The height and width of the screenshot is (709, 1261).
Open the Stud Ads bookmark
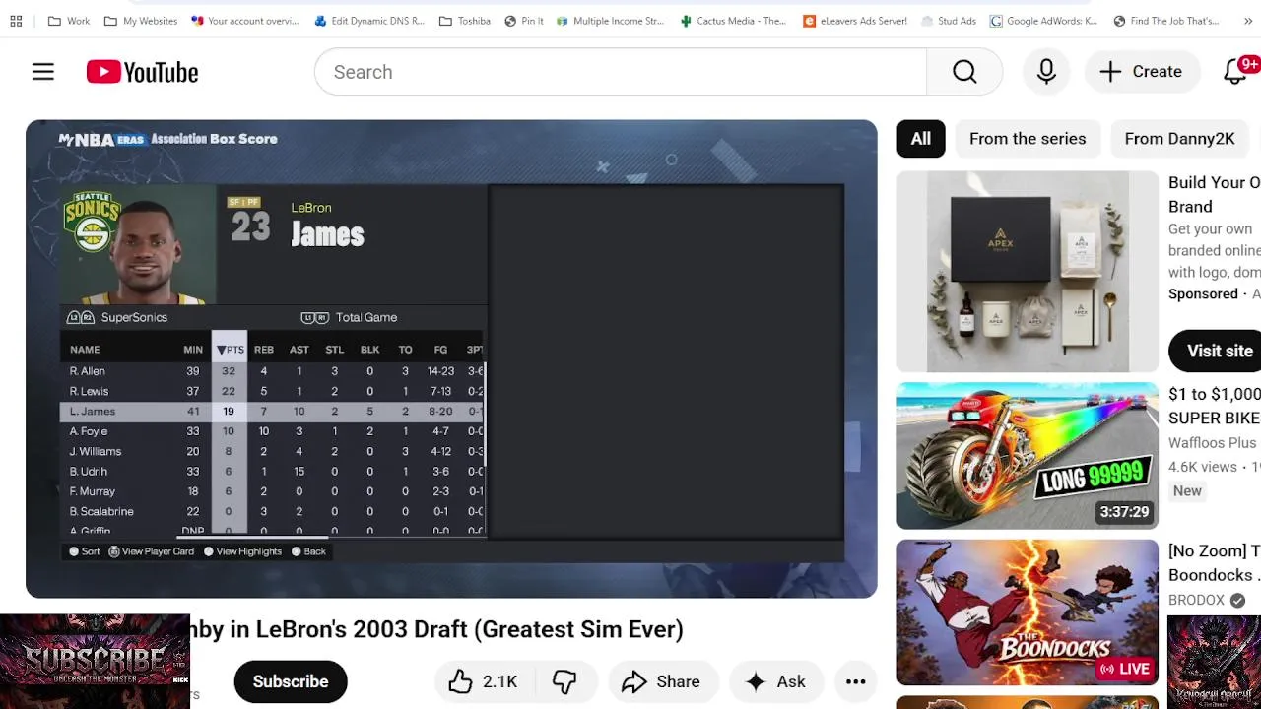pos(950,21)
